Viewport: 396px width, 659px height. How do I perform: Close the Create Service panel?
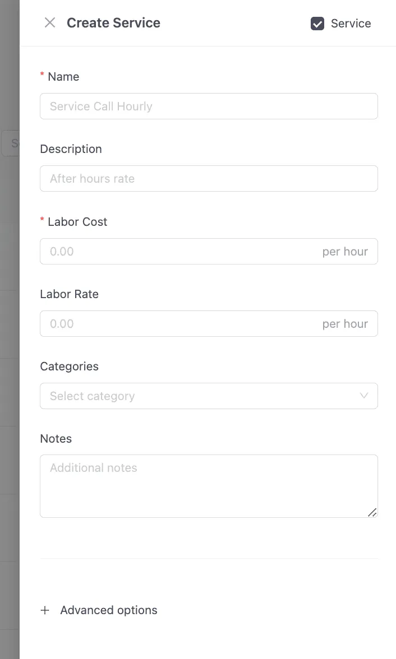click(50, 23)
